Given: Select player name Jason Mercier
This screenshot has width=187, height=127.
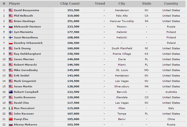Looking at the screenshot, I should (x=24, y=59).
